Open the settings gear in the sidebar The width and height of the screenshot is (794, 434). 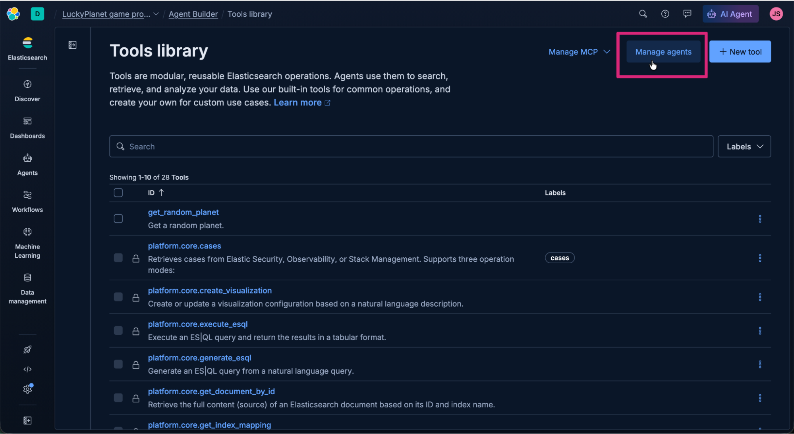click(x=27, y=389)
